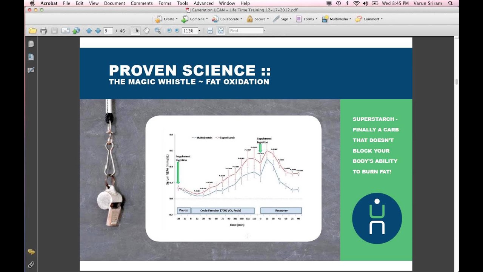
Task: Click the Time Machine clock icon
Action: tap(338, 3)
